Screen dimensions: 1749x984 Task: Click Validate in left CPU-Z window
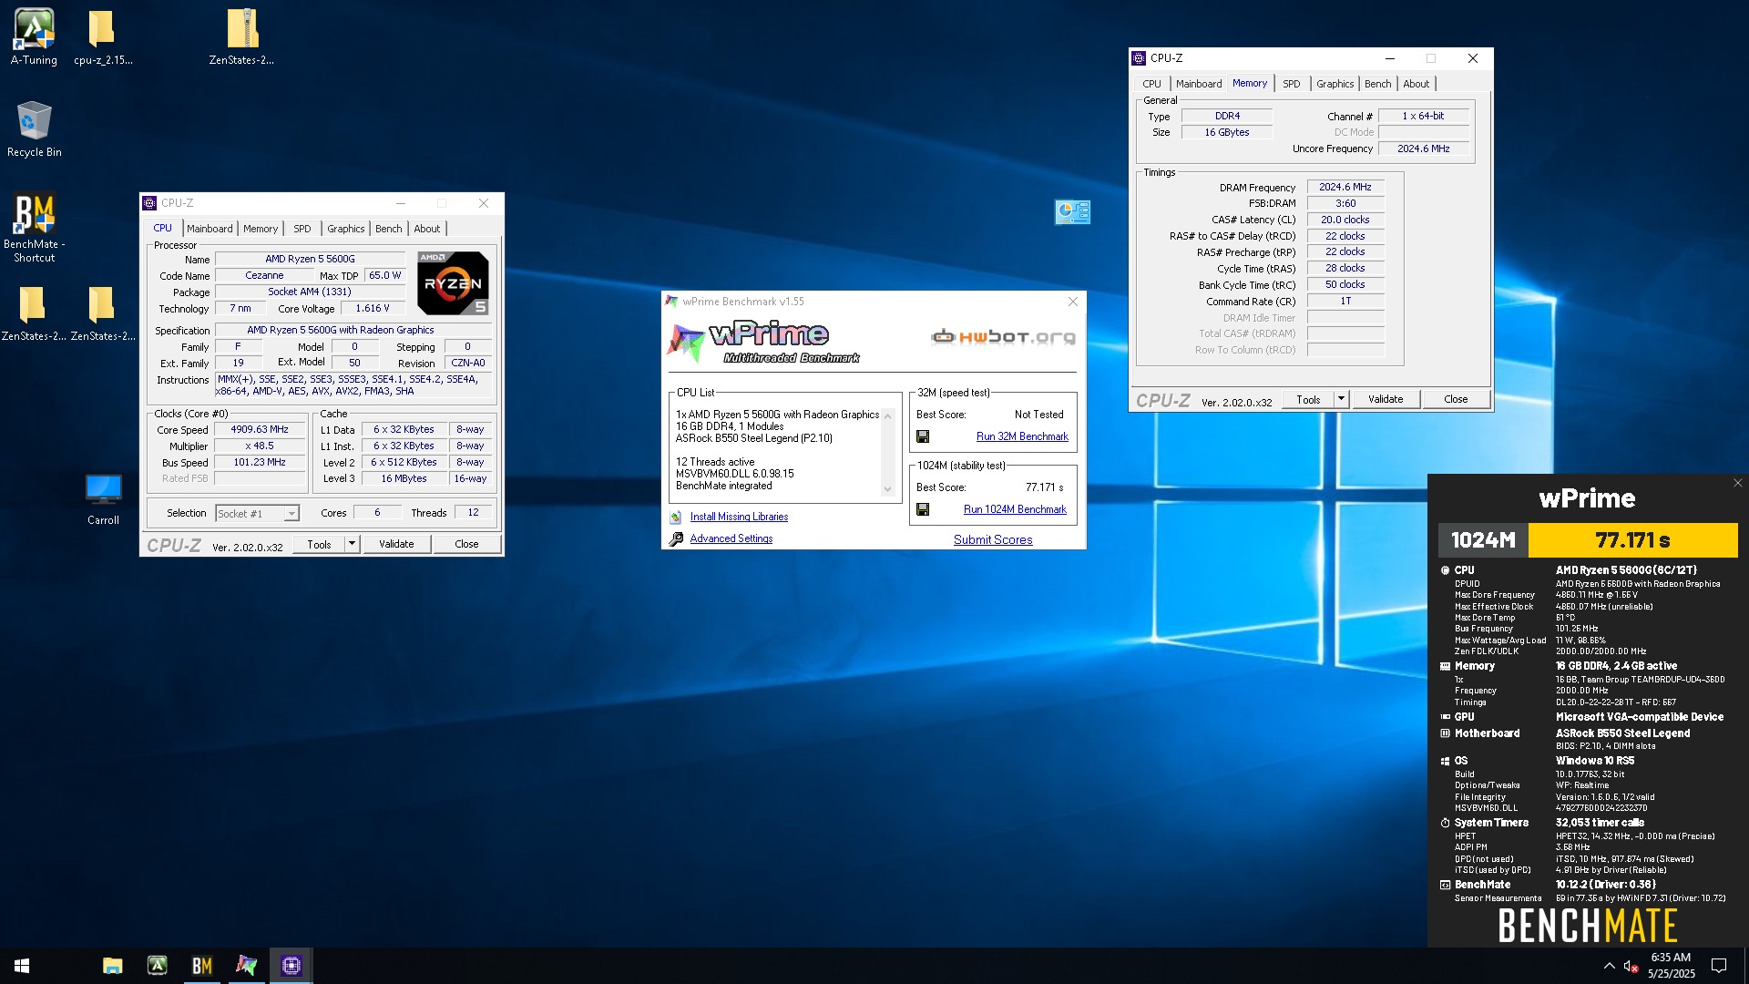tap(396, 544)
